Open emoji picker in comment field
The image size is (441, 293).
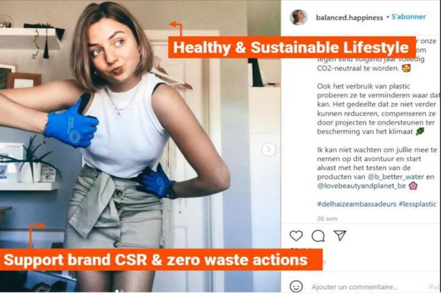(x=296, y=286)
